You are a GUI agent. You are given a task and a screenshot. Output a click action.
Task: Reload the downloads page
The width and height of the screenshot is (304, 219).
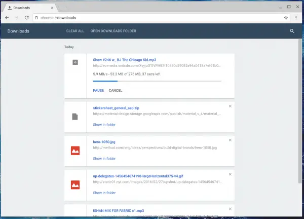click(26, 18)
